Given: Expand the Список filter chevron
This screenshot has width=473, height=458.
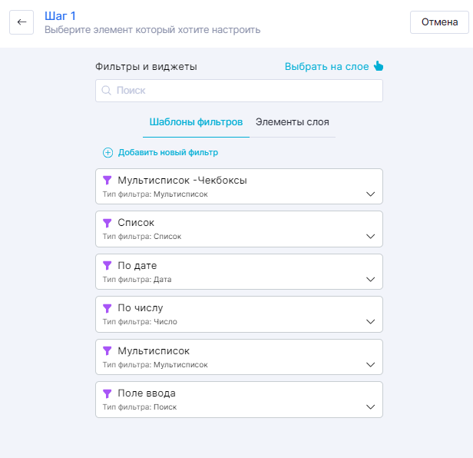Looking at the screenshot, I should [x=370, y=237].
